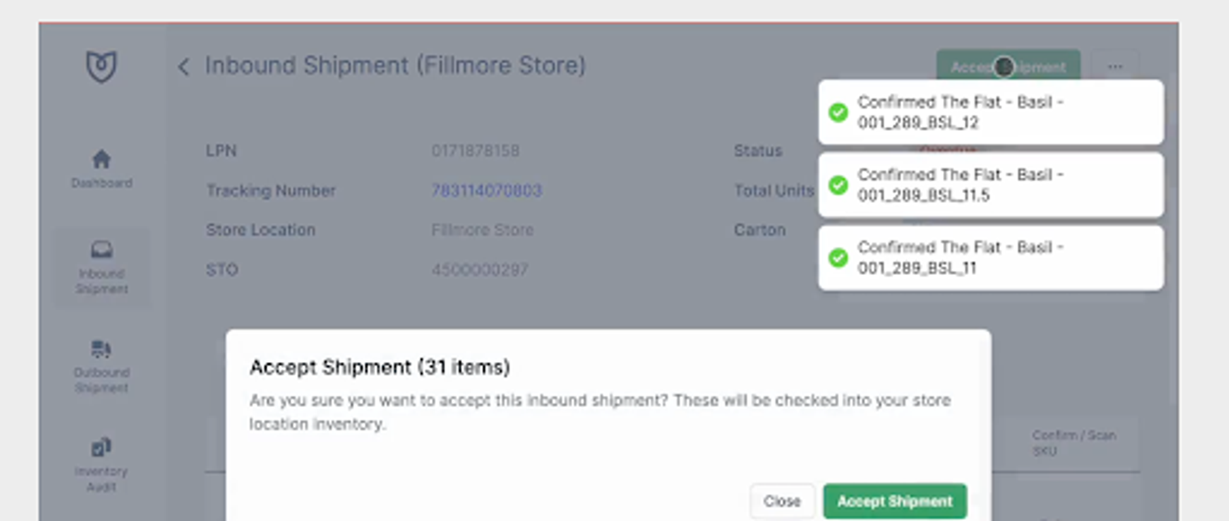Click the green check on 001_289_BSL_12 toast
Viewport: 1229px width, 521px height.
pos(840,112)
